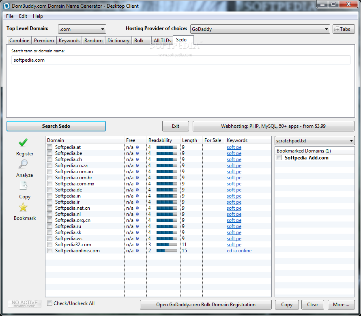Click the 'ed ia online' keywords link
The height and width of the screenshot is (316, 361).
coord(239,251)
